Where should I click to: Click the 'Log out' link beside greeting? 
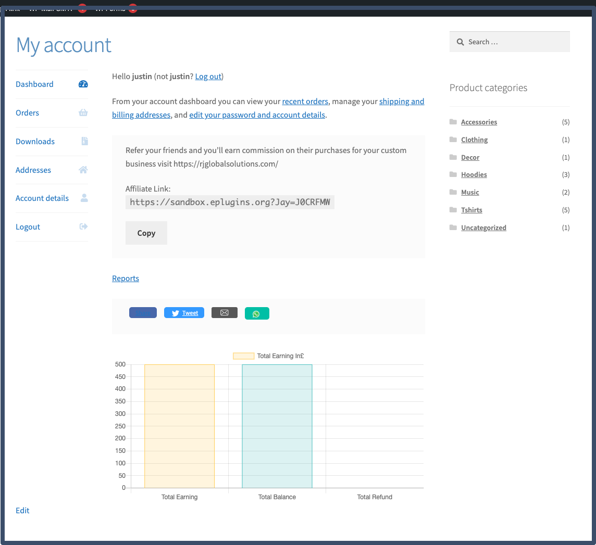click(x=208, y=77)
